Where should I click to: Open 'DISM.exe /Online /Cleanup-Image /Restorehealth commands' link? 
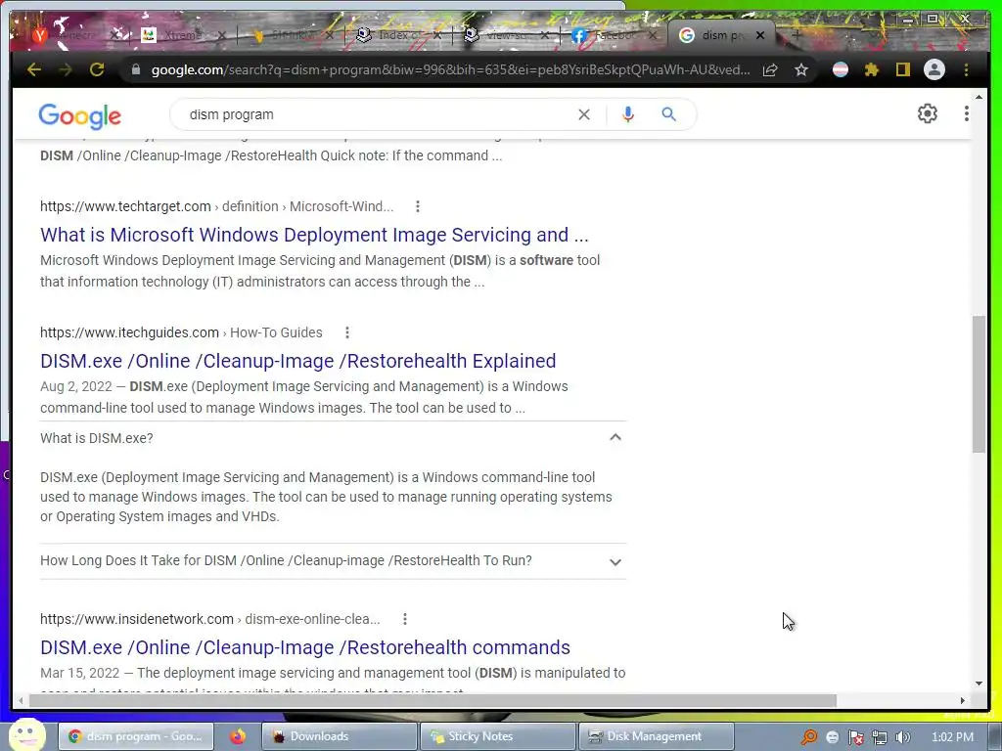(x=305, y=647)
